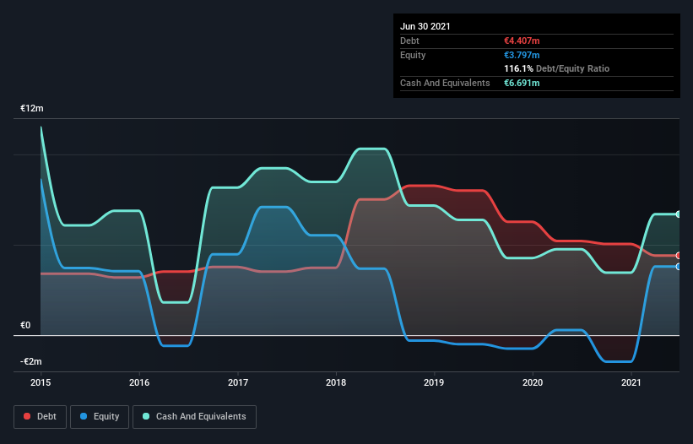Click the teal Cash legend dot
Viewport: 693px width, 444px height.
[x=146, y=416]
